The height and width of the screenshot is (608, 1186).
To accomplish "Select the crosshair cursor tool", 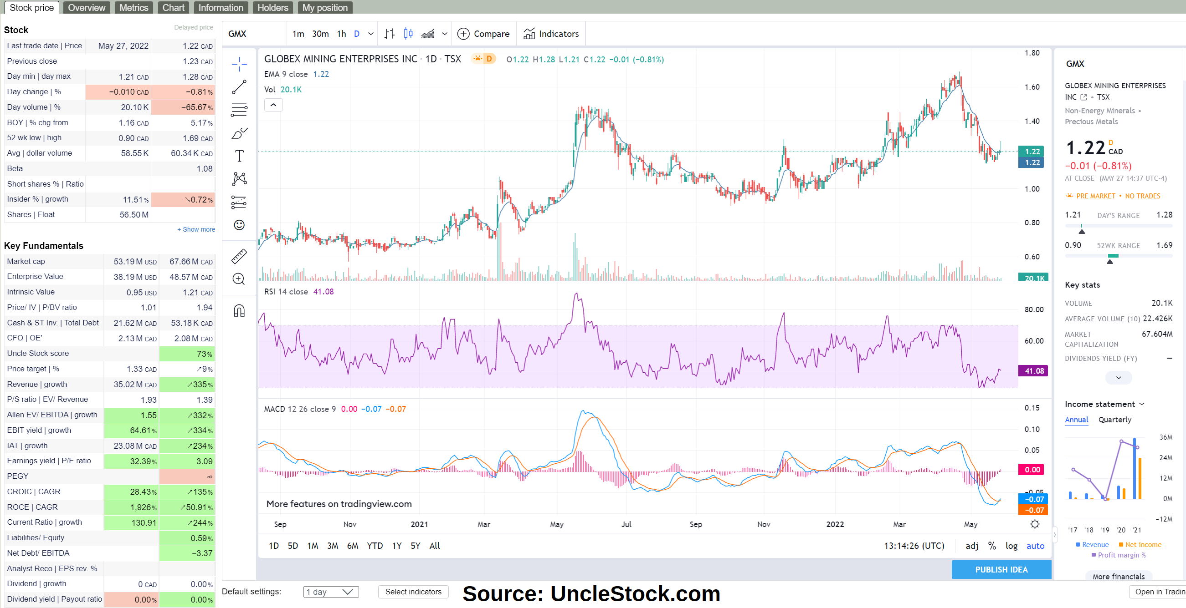I will pyautogui.click(x=239, y=64).
